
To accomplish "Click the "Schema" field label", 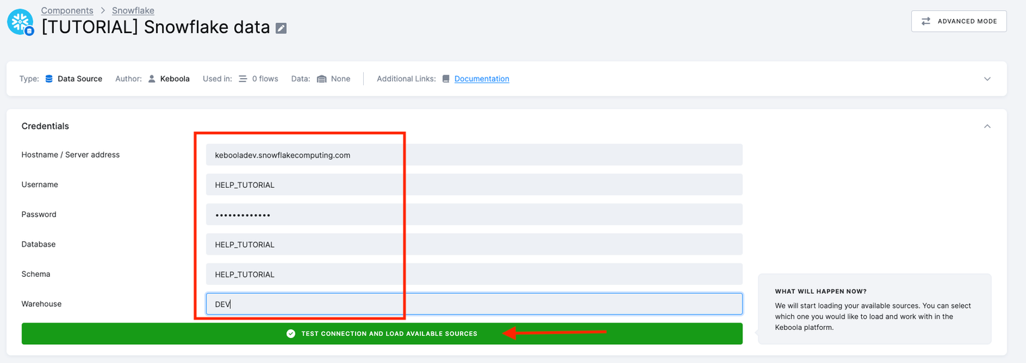I will pyautogui.click(x=36, y=274).
